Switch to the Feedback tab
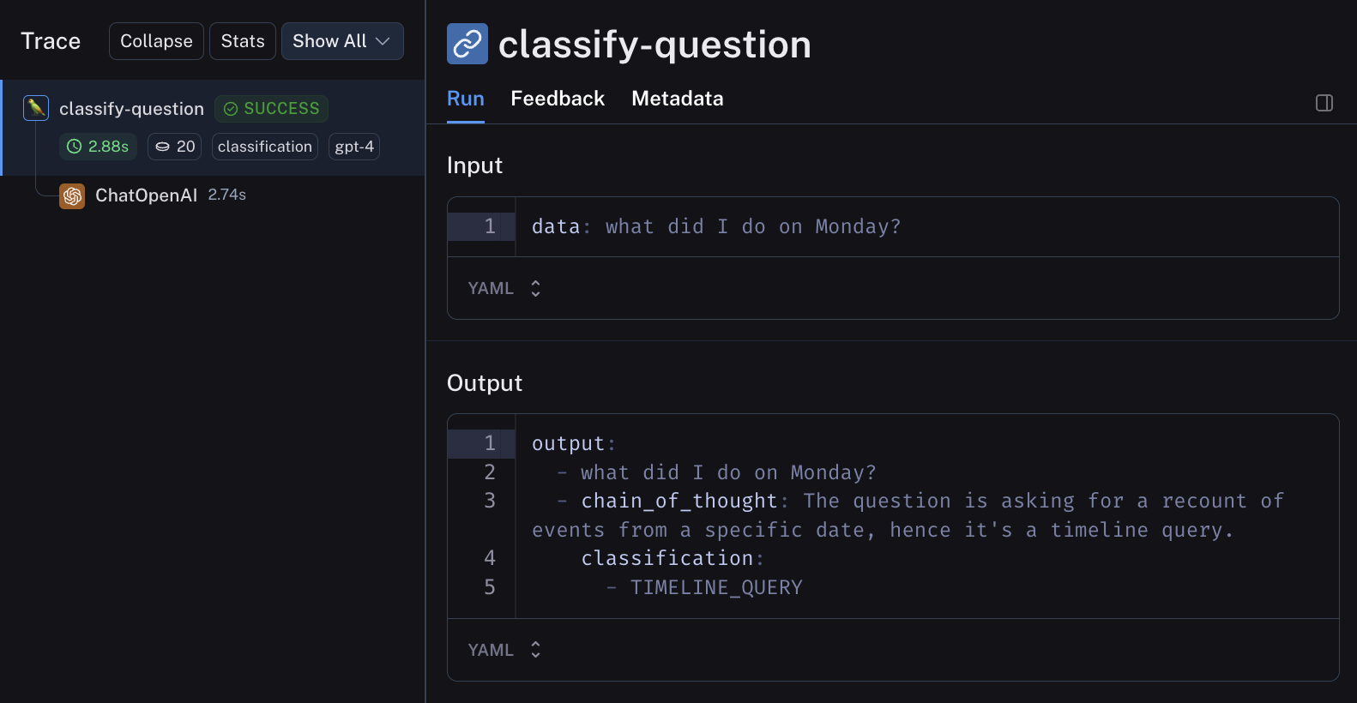Viewport: 1357px width, 703px height. click(x=558, y=99)
